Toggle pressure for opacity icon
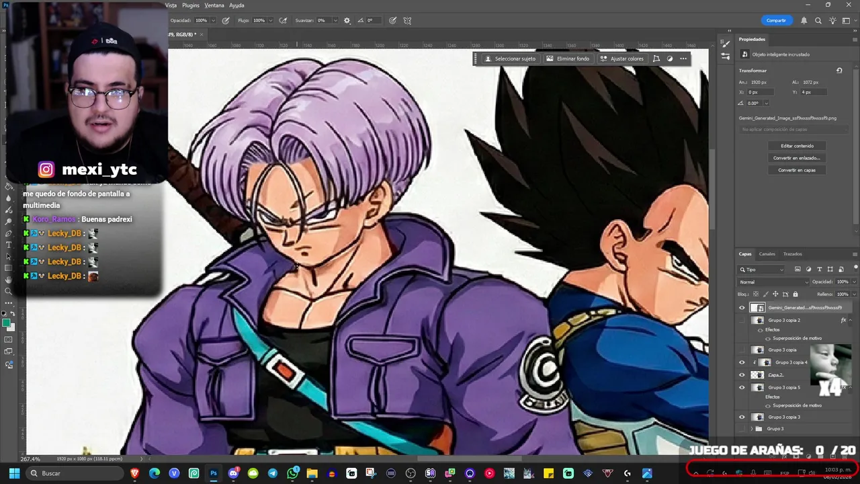 [226, 21]
